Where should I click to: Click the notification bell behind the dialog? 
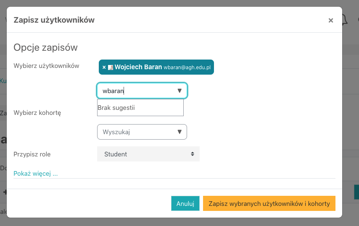(x=345, y=19)
